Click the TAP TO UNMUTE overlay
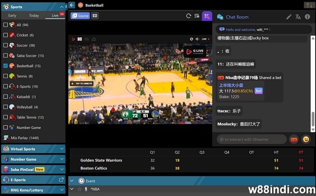 pyautogui.click(x=82, y=83)
